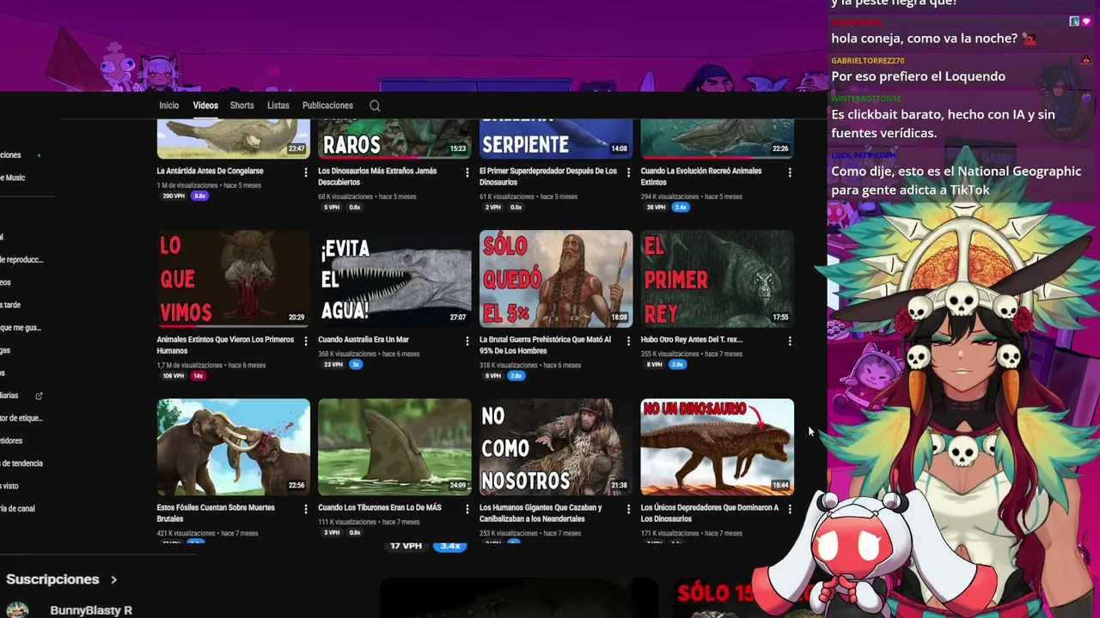Open options menu for 'Animales Extintos Que Vieron'
This screenshot has width=1100, height=618.
[x=306, y=341]
